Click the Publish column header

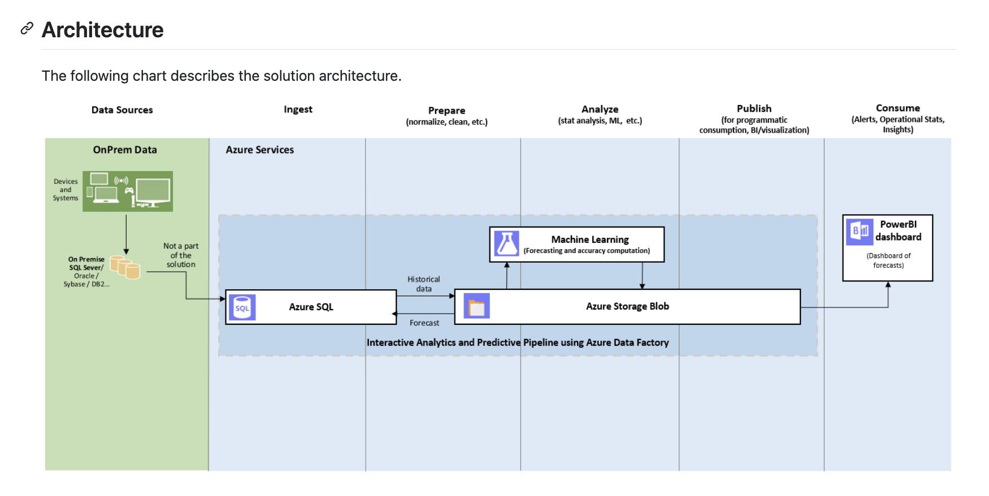(754, 108)
